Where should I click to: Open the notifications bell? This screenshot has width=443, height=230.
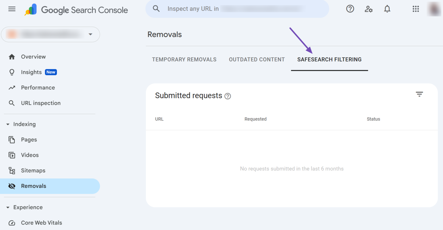(387, 9)
